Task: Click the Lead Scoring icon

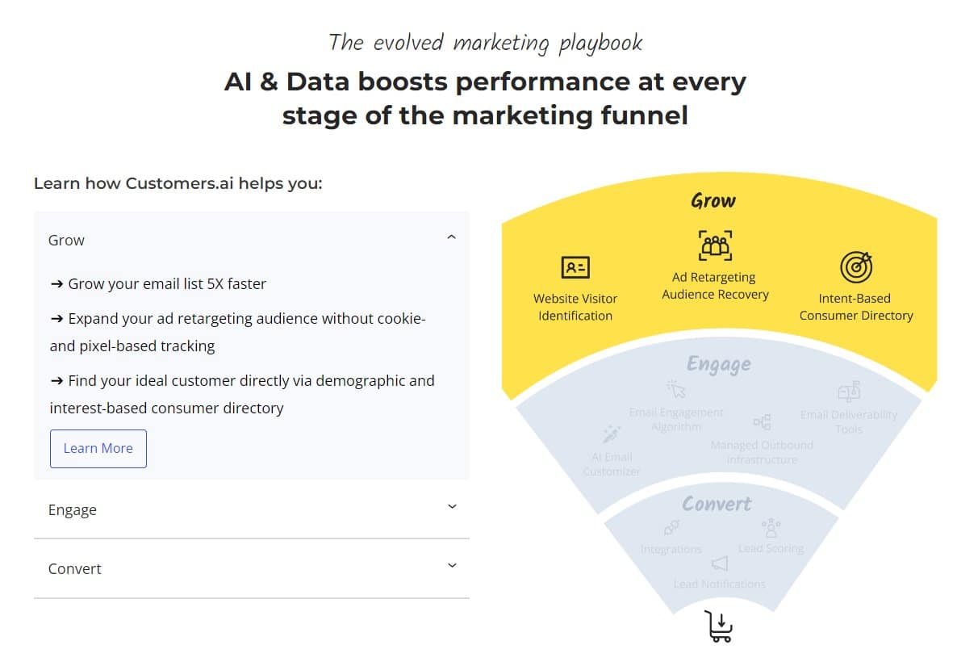Action: 771,528
